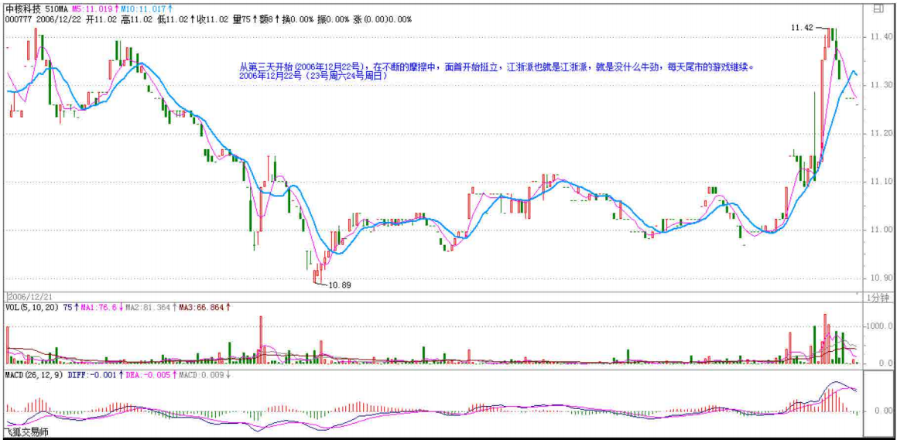Click the 1分钟 period label
Screen dimensions: 897x440
pyautogui.click(x=878, y=298)
